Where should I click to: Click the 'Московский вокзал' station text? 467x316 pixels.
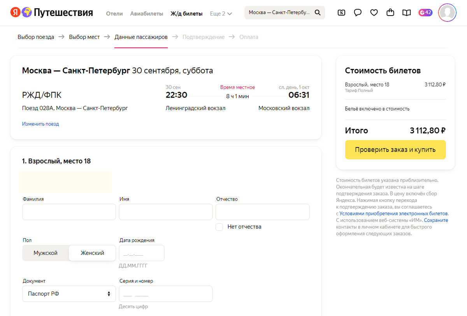(x=284, y=108)
